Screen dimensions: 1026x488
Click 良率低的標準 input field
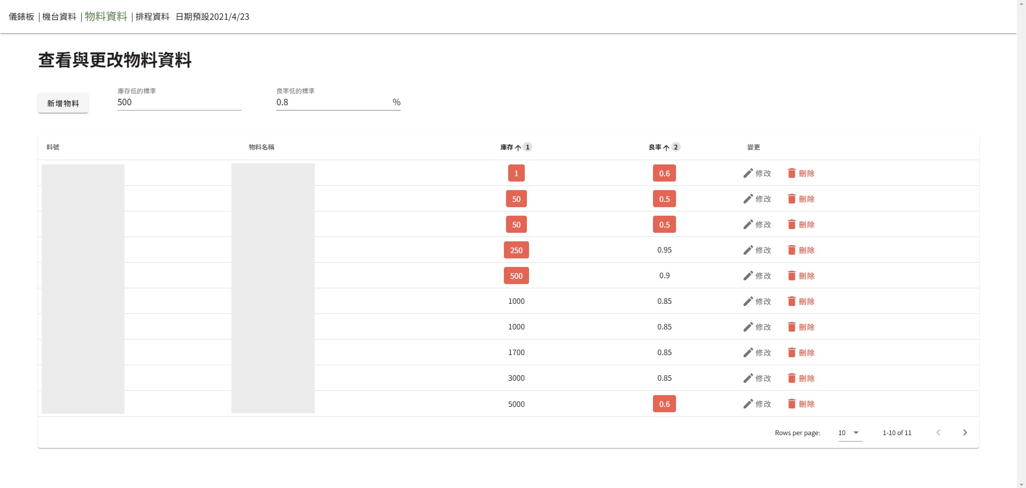click(333, 103)
